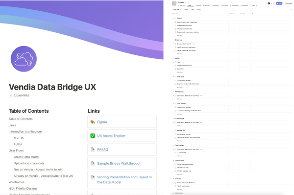Mark Conduct initial research task complete
Viewport: 294px width, 195px height.
coord(175,44)
